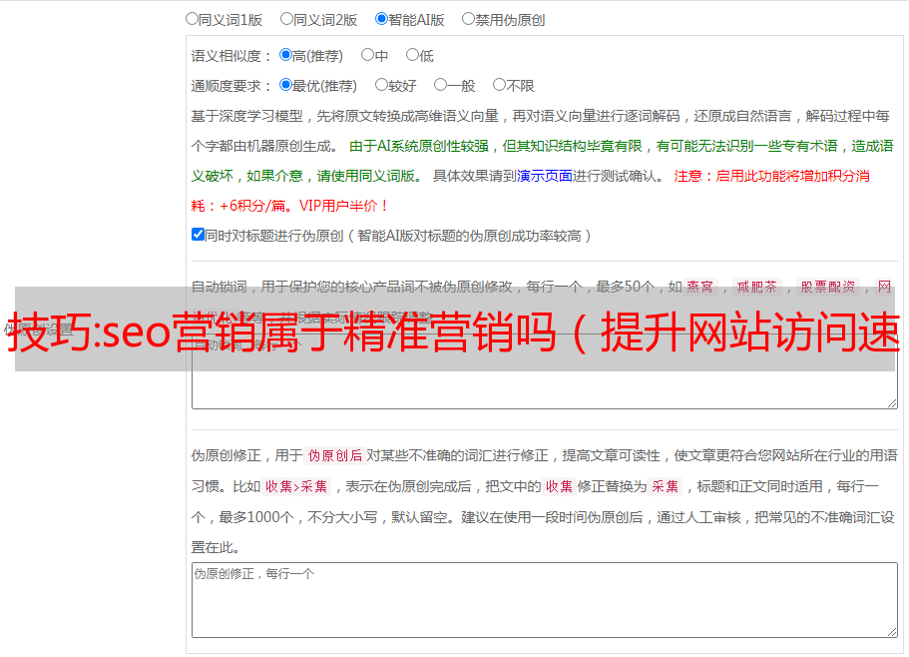Click the 采集 replacement tag after 修正替换为
This screenshot has width=909, height=657.
pos(665,486)
